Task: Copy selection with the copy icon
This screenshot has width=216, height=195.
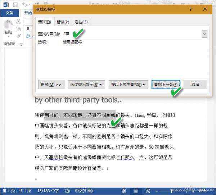Action: click(x=18, y=29)
